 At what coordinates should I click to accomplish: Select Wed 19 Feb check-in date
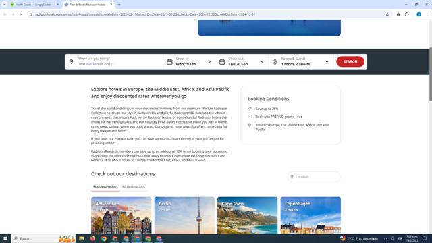pyautogui.click(x=186, y=64)
